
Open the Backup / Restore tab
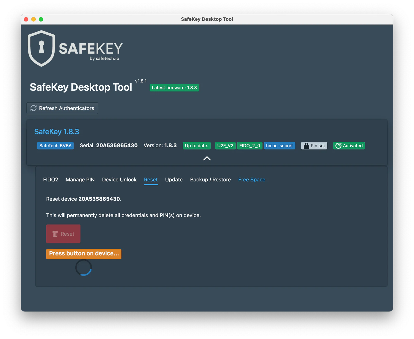[x=210, y=180]
